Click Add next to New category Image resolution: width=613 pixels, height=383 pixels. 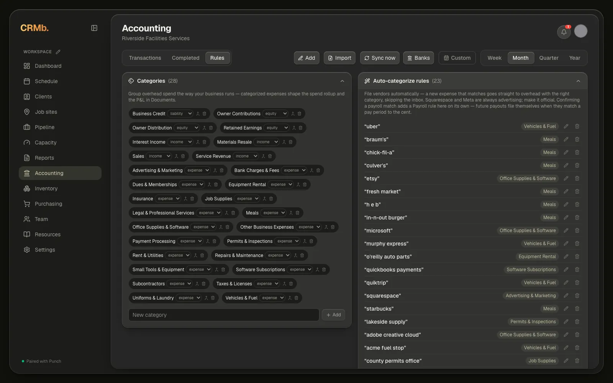tap(333, 315)
